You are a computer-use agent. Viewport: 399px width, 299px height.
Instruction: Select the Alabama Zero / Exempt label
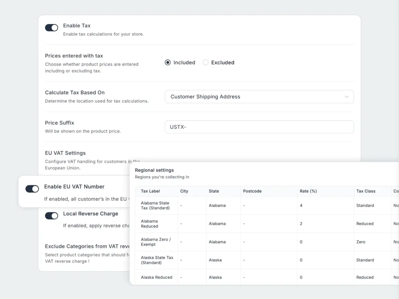(156, 242)
